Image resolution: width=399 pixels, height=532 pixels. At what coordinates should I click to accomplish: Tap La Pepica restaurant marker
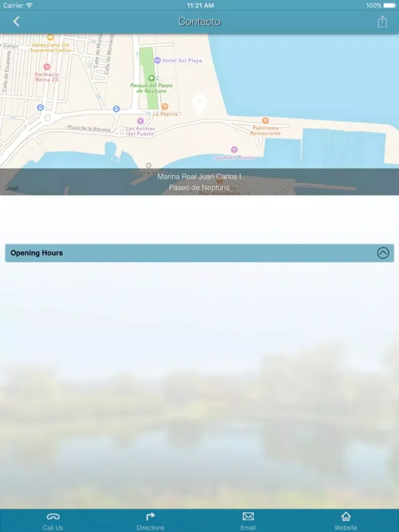[x=165, y=106]
